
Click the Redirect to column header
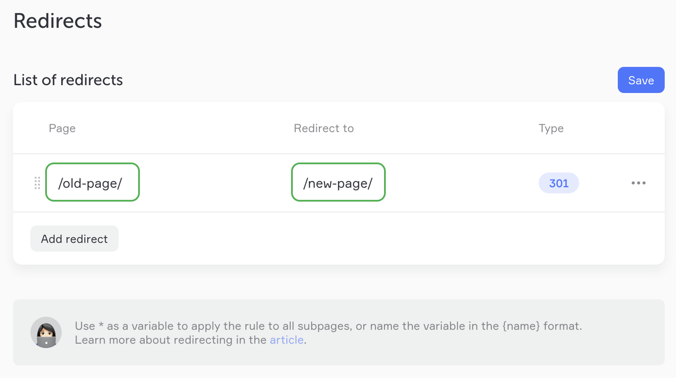tap(324, 128)
